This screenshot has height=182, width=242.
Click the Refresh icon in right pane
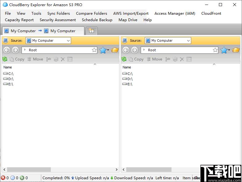[x=124, y=59]
